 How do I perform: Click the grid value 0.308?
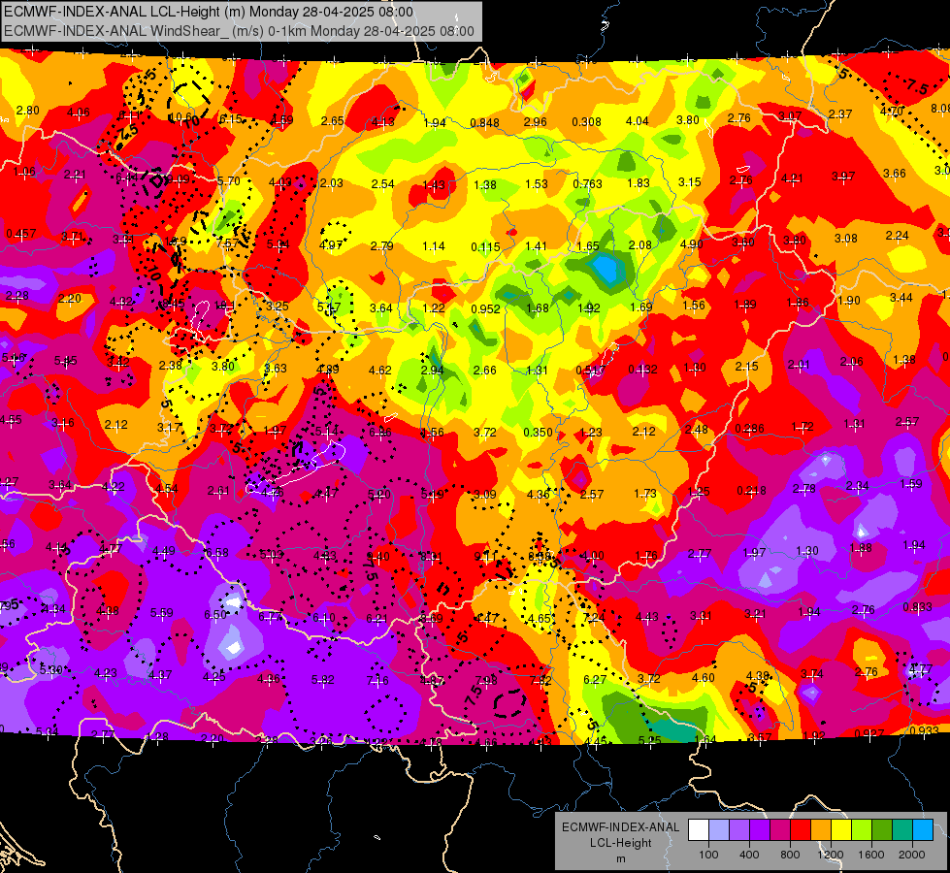click(586, 122)
